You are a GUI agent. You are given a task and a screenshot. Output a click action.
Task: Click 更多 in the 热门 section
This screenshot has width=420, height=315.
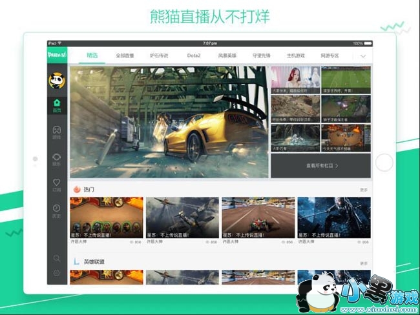pyautogui.click(x=364, y=190)
